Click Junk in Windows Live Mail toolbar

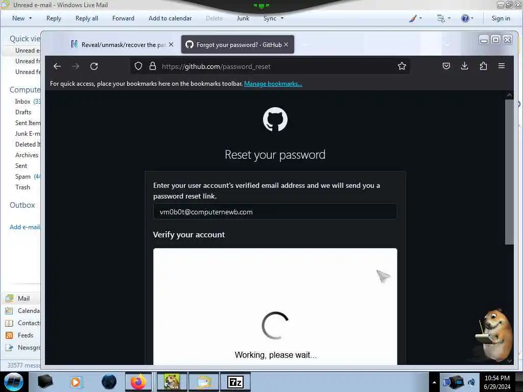(x=243, y=18)
